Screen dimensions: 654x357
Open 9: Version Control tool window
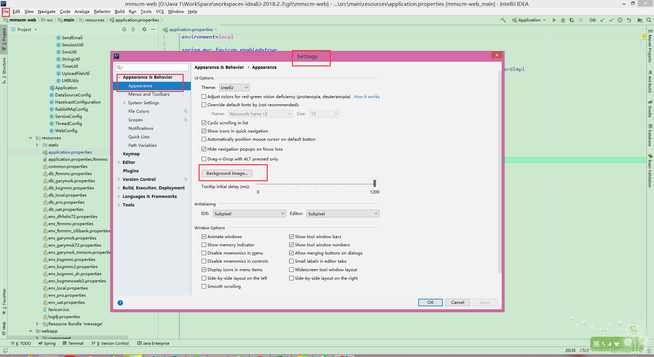click(110, 343)
